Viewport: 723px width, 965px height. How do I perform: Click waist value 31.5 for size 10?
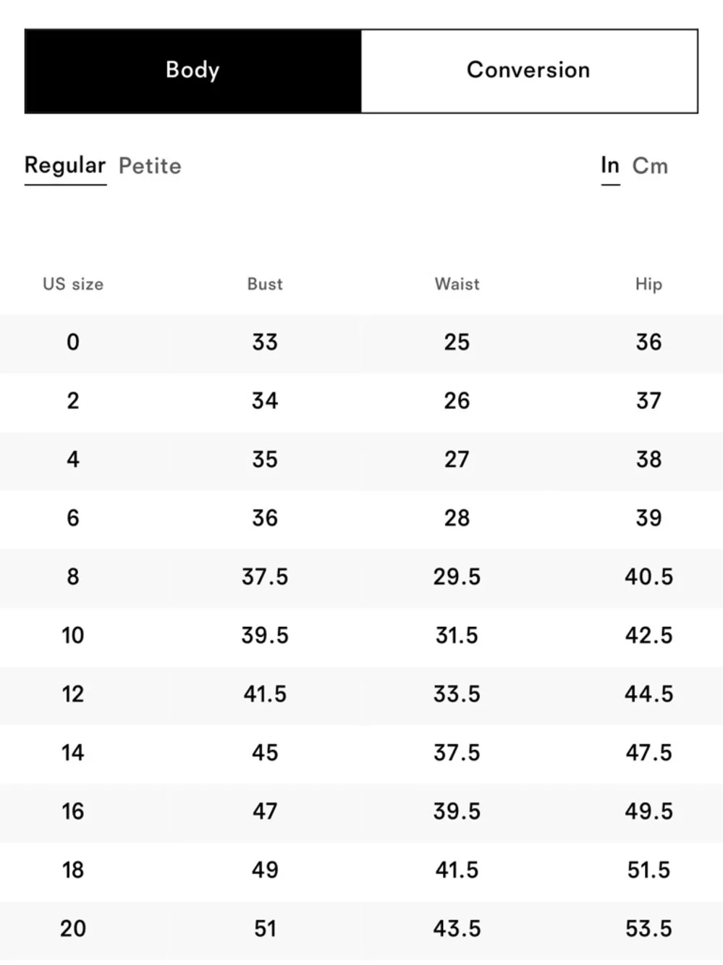click(457, 636)
